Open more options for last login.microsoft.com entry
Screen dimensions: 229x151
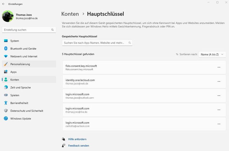219,124
